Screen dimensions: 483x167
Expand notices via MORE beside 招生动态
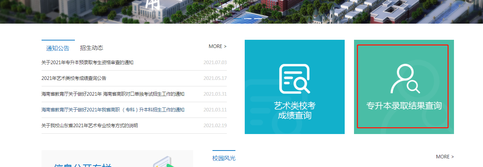tap(217, 46)
